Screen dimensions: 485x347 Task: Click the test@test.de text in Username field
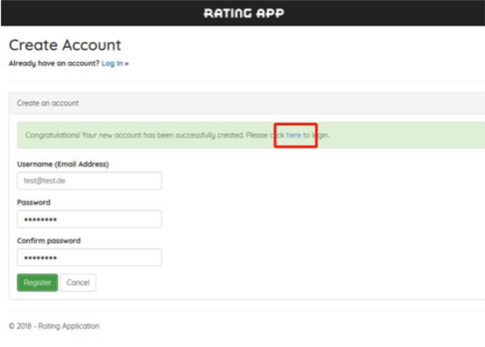[x=45, y=181]
